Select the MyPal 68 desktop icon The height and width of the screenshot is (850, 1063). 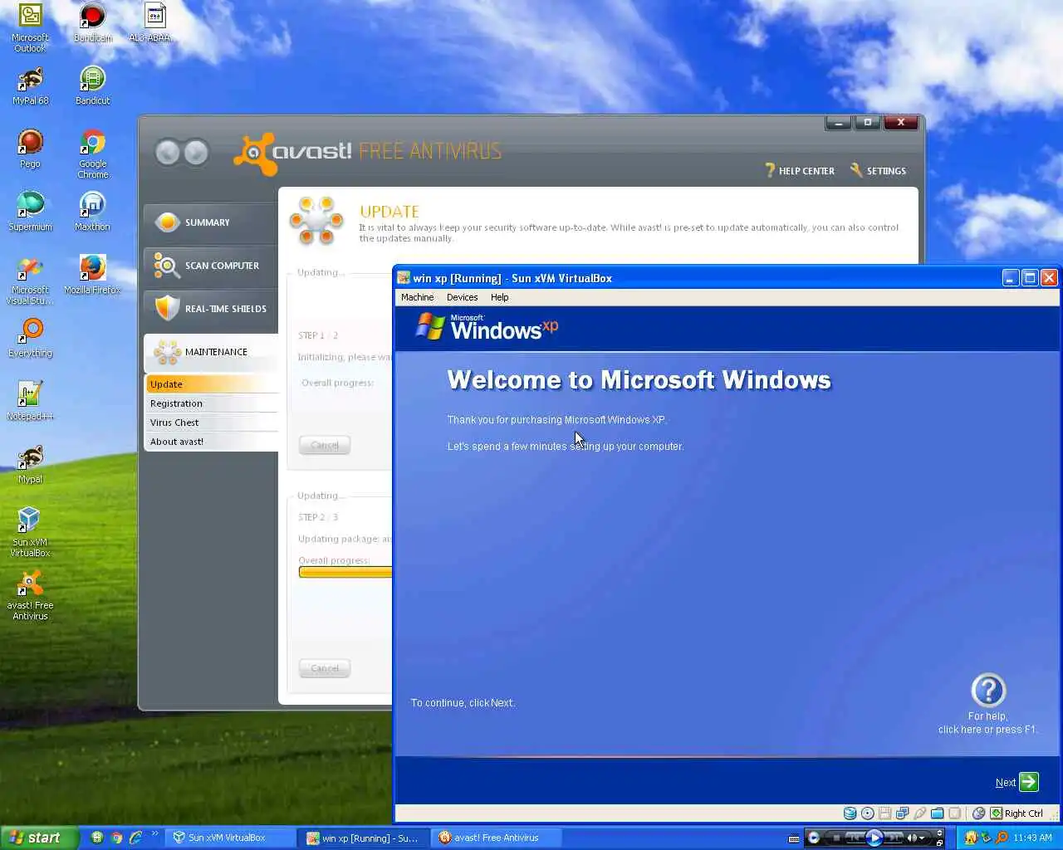31,85
